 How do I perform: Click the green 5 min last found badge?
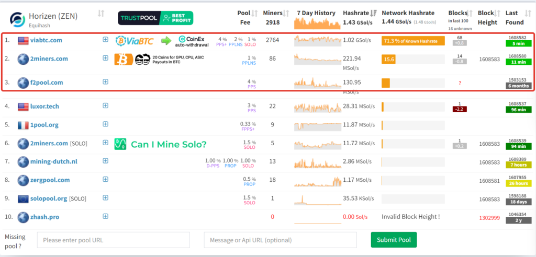(519, 44)
